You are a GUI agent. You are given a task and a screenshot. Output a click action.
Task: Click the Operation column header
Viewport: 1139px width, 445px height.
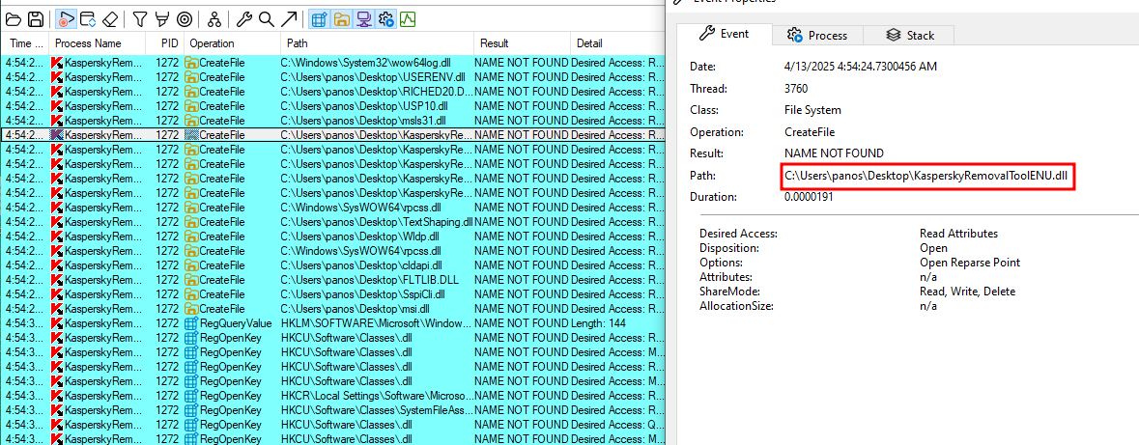tap(232, 43)
